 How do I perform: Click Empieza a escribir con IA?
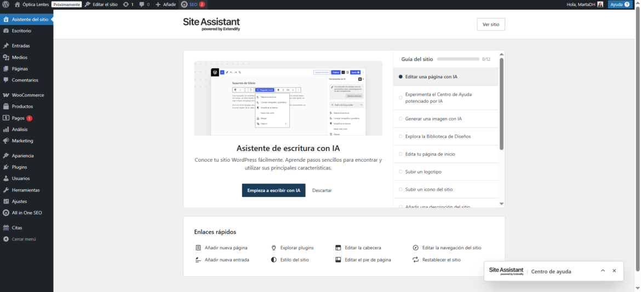[273, 190]
